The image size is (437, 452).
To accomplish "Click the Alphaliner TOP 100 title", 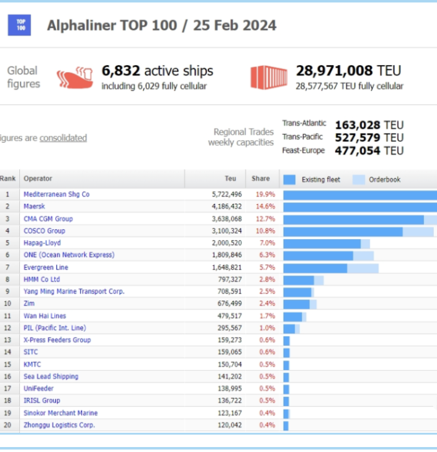I will 162,25.
